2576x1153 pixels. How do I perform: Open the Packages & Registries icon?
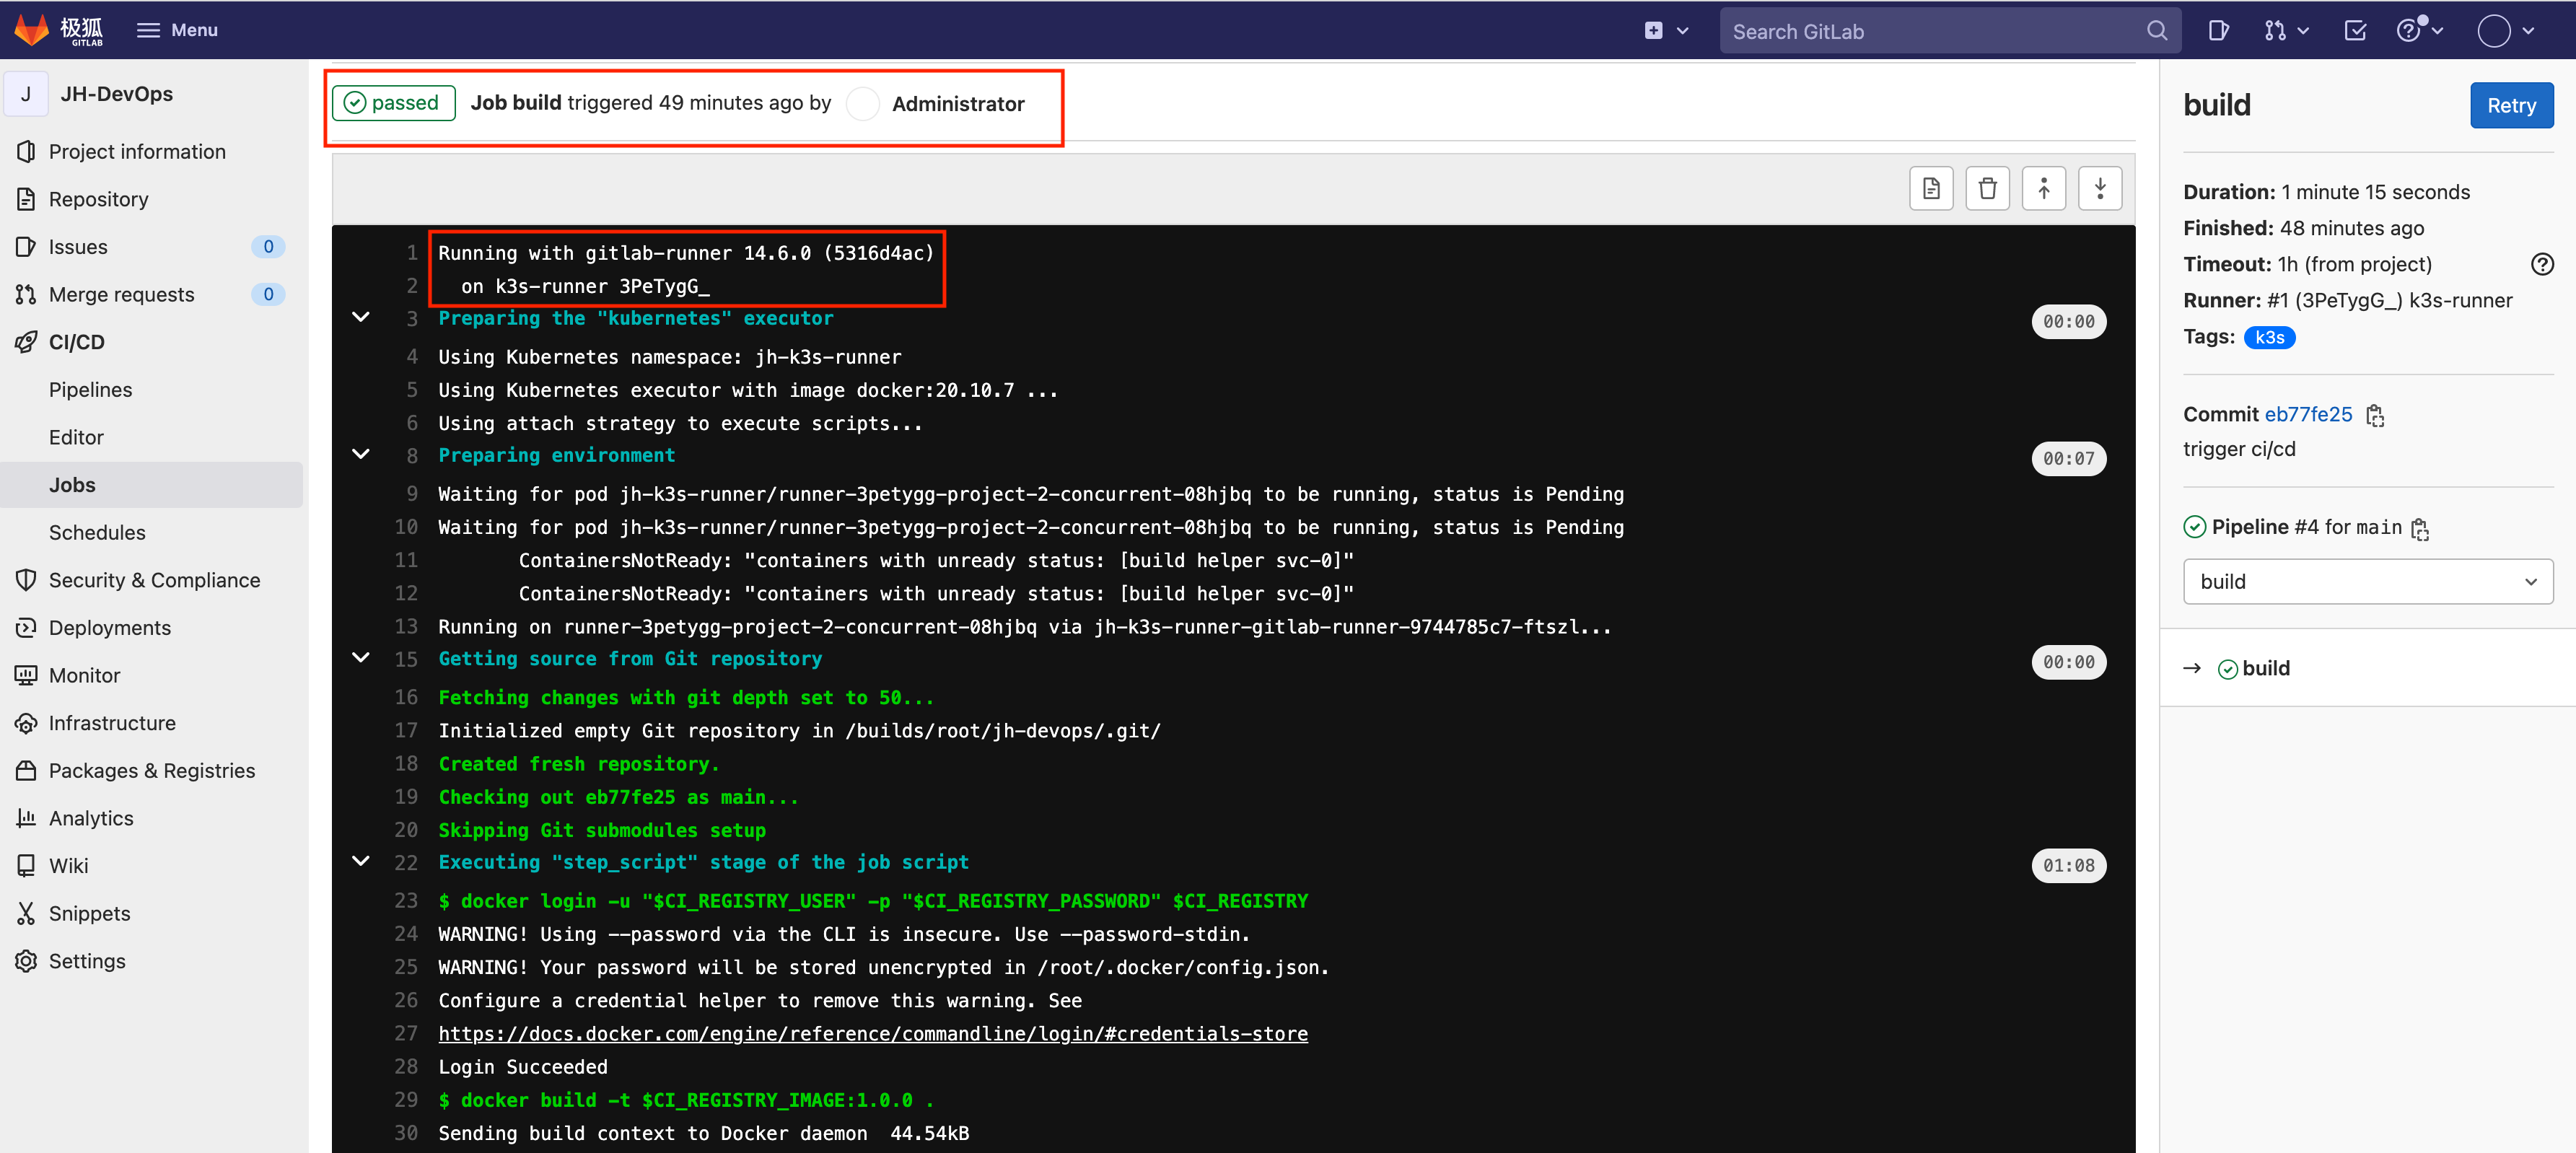coord(26,770)
